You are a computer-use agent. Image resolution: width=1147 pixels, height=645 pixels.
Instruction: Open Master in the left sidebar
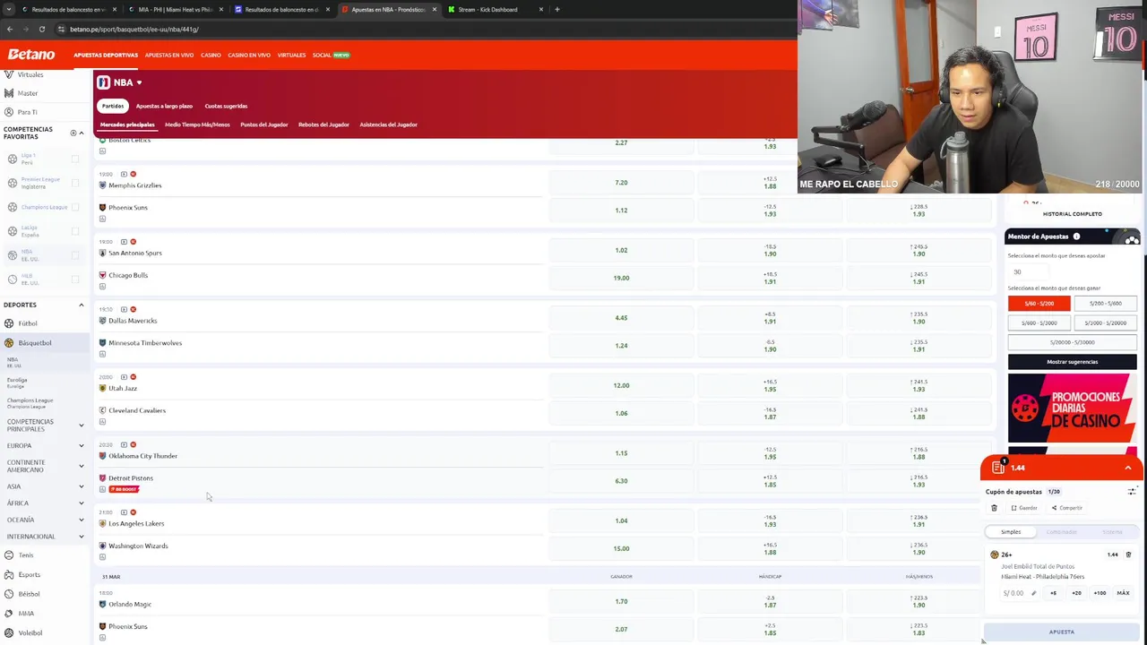click(x=28, y=93)
